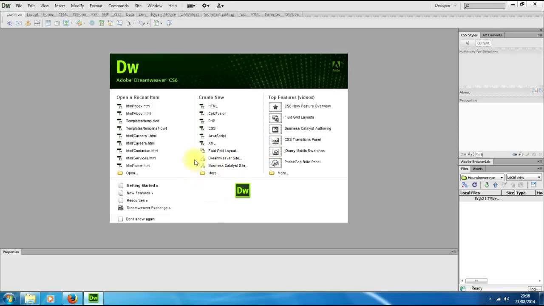Click the Dreamweaver taskbar icon
Viewport: 544px width, 306px height.
click(x=93, y=298)
